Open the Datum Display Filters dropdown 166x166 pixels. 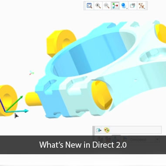(142, 6)
